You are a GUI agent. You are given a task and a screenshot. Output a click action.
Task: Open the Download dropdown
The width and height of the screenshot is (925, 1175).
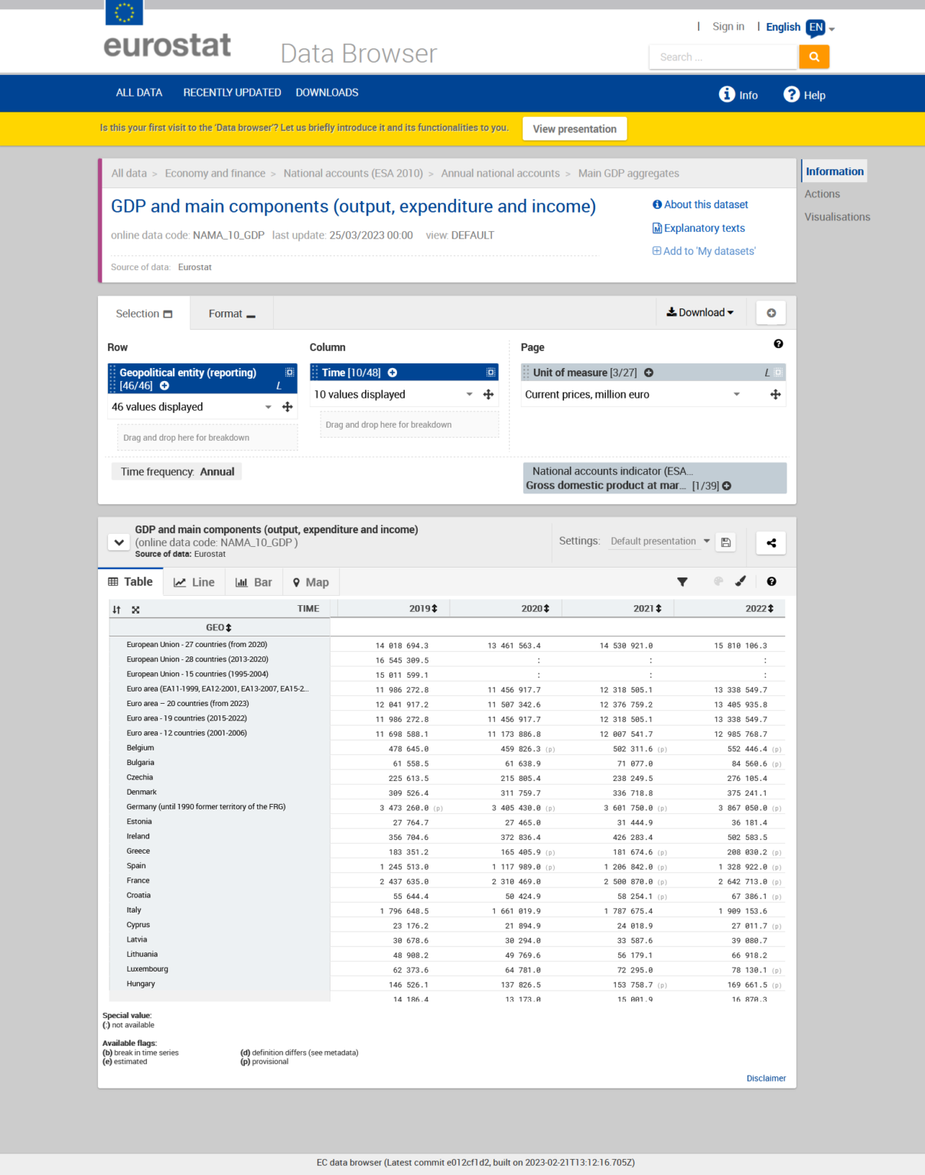(x=700, y=312)
